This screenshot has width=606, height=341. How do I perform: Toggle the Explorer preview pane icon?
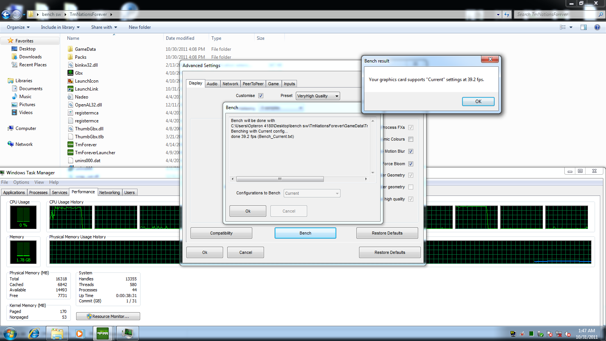584,27
